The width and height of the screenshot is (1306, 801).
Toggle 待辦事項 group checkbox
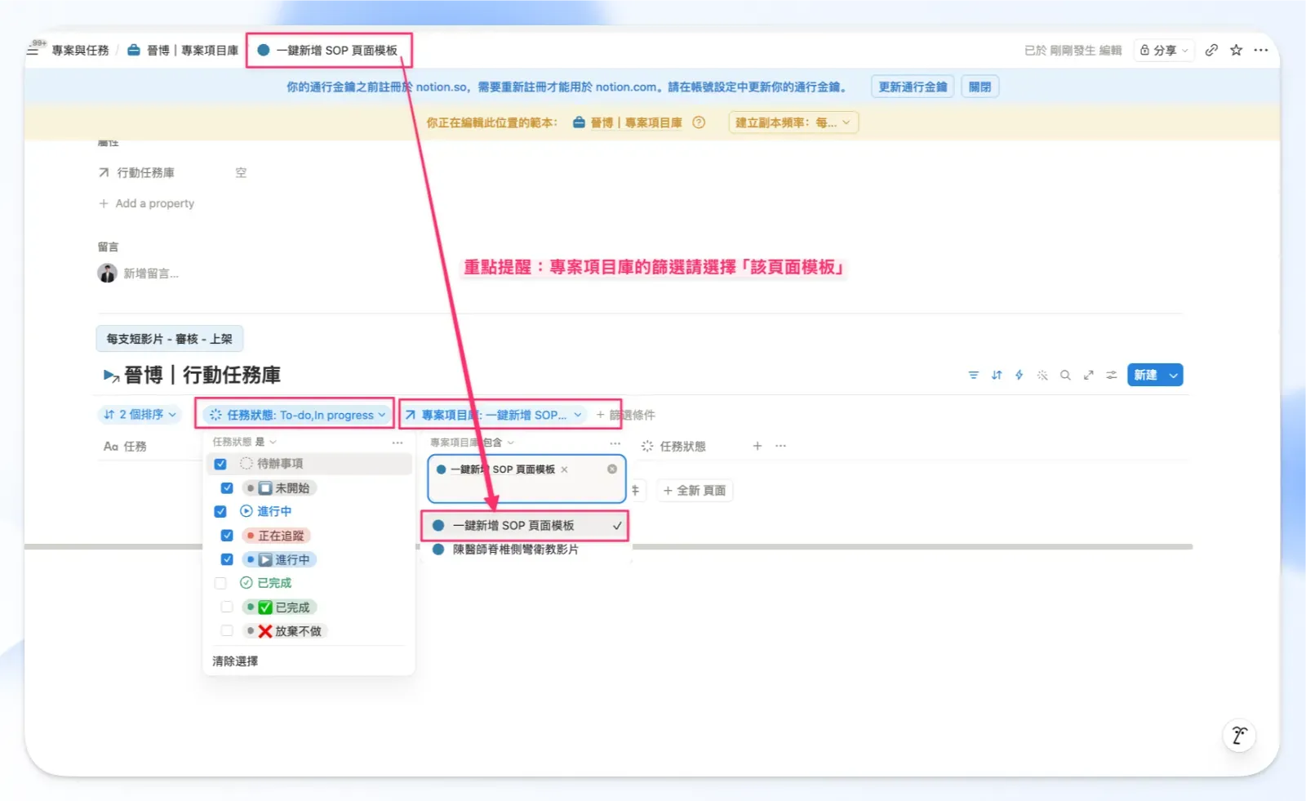220,464
